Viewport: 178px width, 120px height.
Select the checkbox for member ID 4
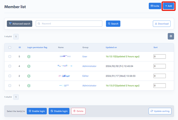click(10, 66)
